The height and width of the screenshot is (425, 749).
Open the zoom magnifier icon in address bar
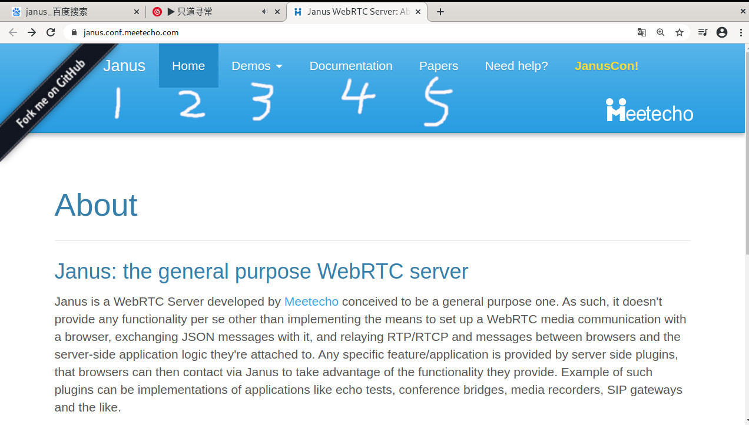pyautogui.click(x=661, y=32)
